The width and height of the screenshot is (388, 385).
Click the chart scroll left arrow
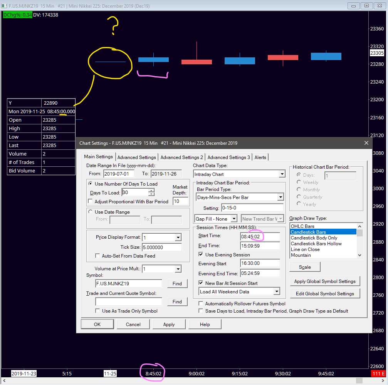pos(4,380)
